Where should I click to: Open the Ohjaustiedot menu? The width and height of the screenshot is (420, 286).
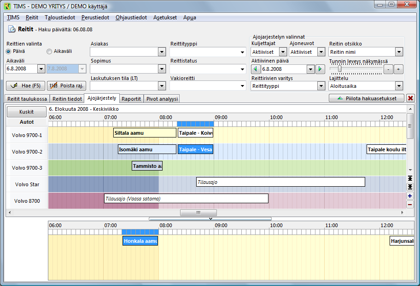point(131,17)
